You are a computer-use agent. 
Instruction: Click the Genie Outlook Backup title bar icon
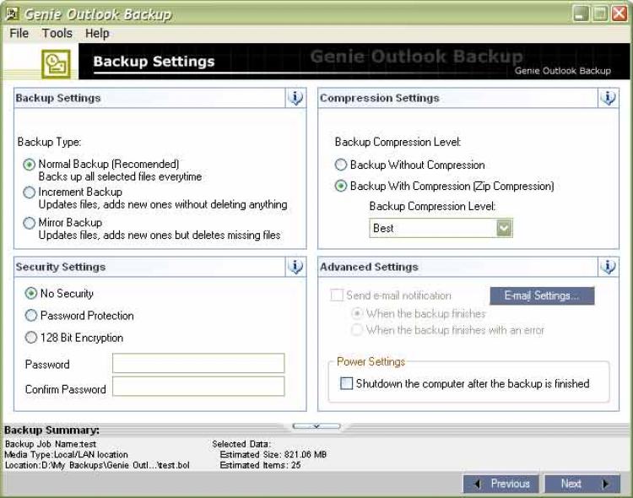12,14
